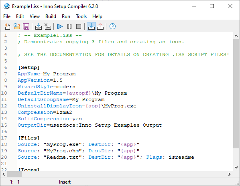Image resolution: width=240 pixels, height=186 pixels.
Task: Maximize the Inno Setup Compiler window
Action: click(212, 6)
